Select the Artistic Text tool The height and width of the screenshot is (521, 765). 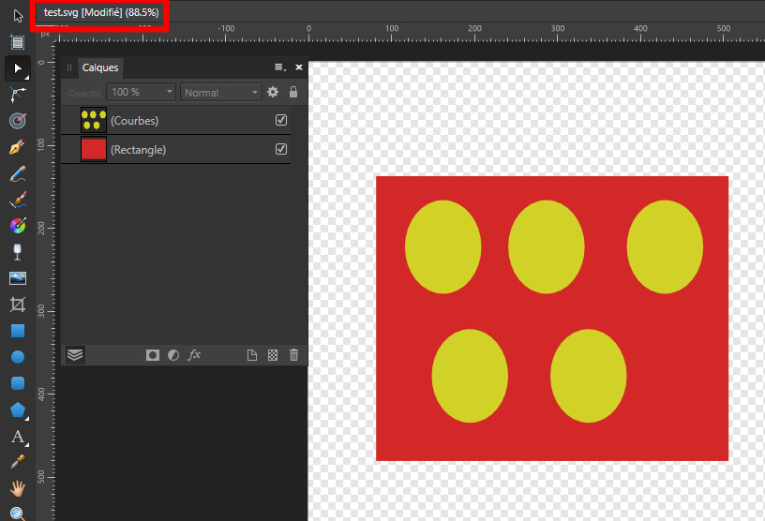click(18, 437)
